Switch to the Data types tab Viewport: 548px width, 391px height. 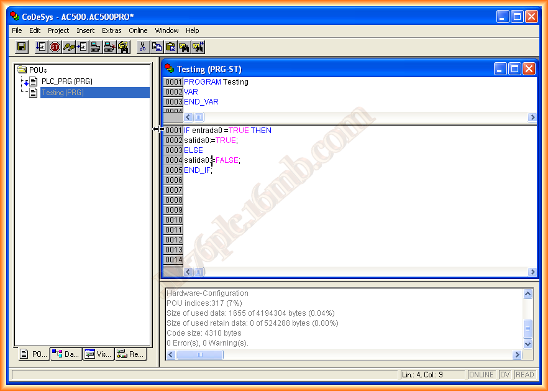pos(66,354)
